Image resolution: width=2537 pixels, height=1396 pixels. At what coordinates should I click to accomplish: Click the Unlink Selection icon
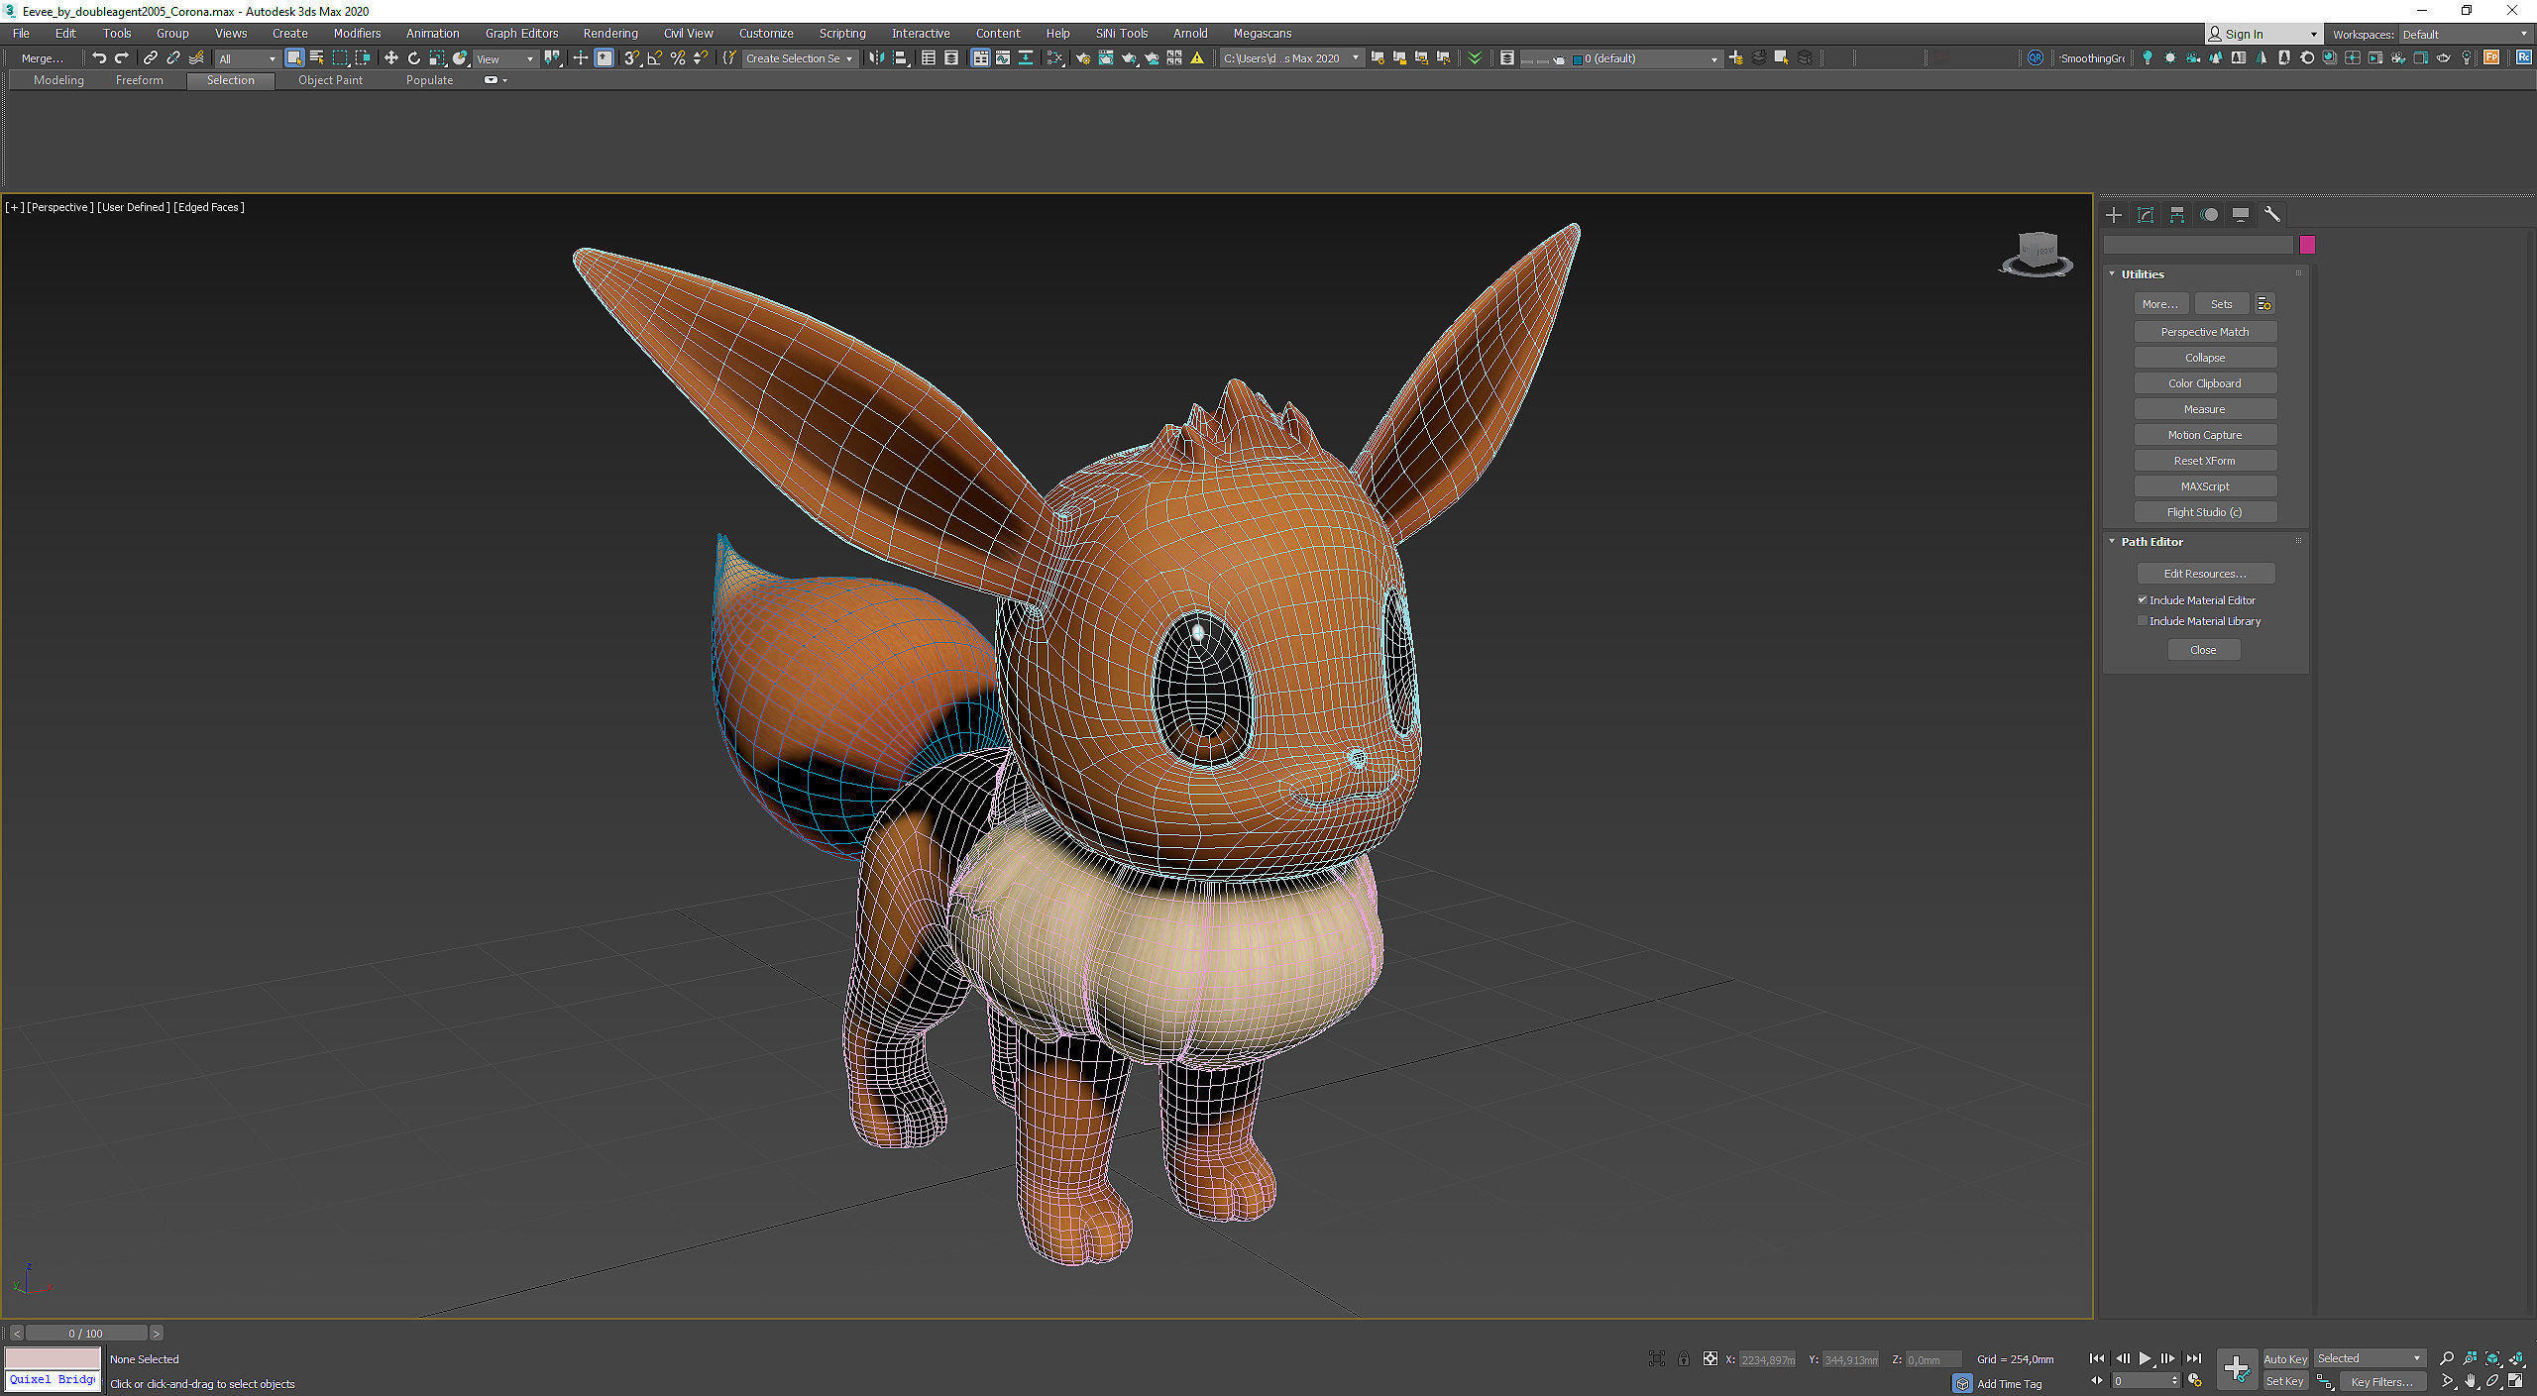click(x=172, y=58)
